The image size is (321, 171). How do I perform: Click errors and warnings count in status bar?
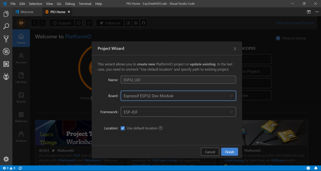click(9, 168)
